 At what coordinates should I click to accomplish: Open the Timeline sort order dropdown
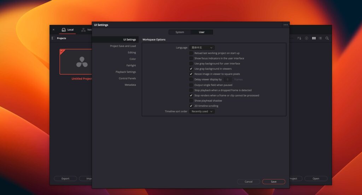coord(202,111)
